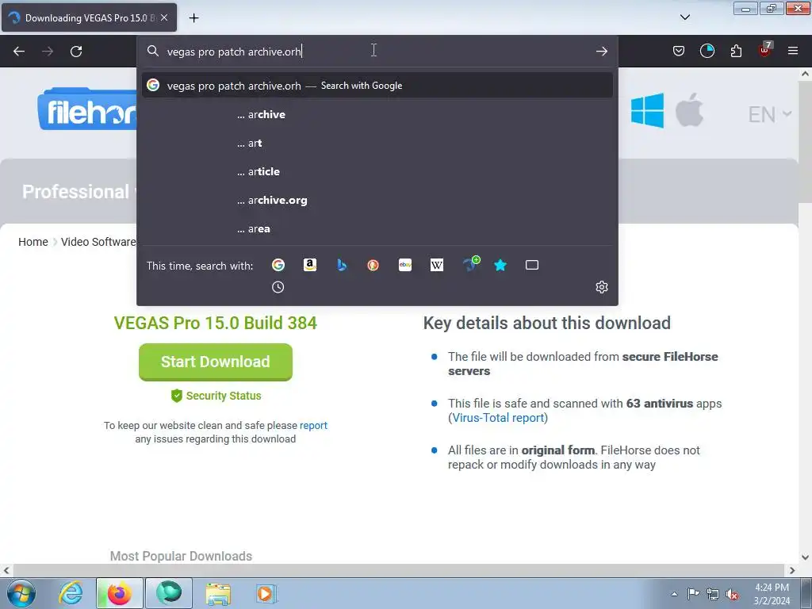Viewport: 812px width, 609px height.
Task: Follow the 'report' link
Action: point(313,425)
